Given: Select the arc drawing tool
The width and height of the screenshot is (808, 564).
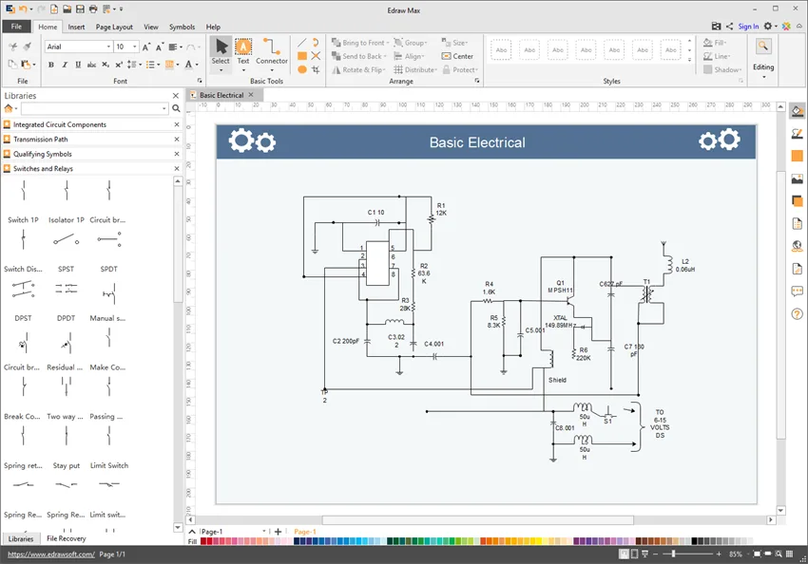Looking at the screenshot, I should (x=316, y=43).
